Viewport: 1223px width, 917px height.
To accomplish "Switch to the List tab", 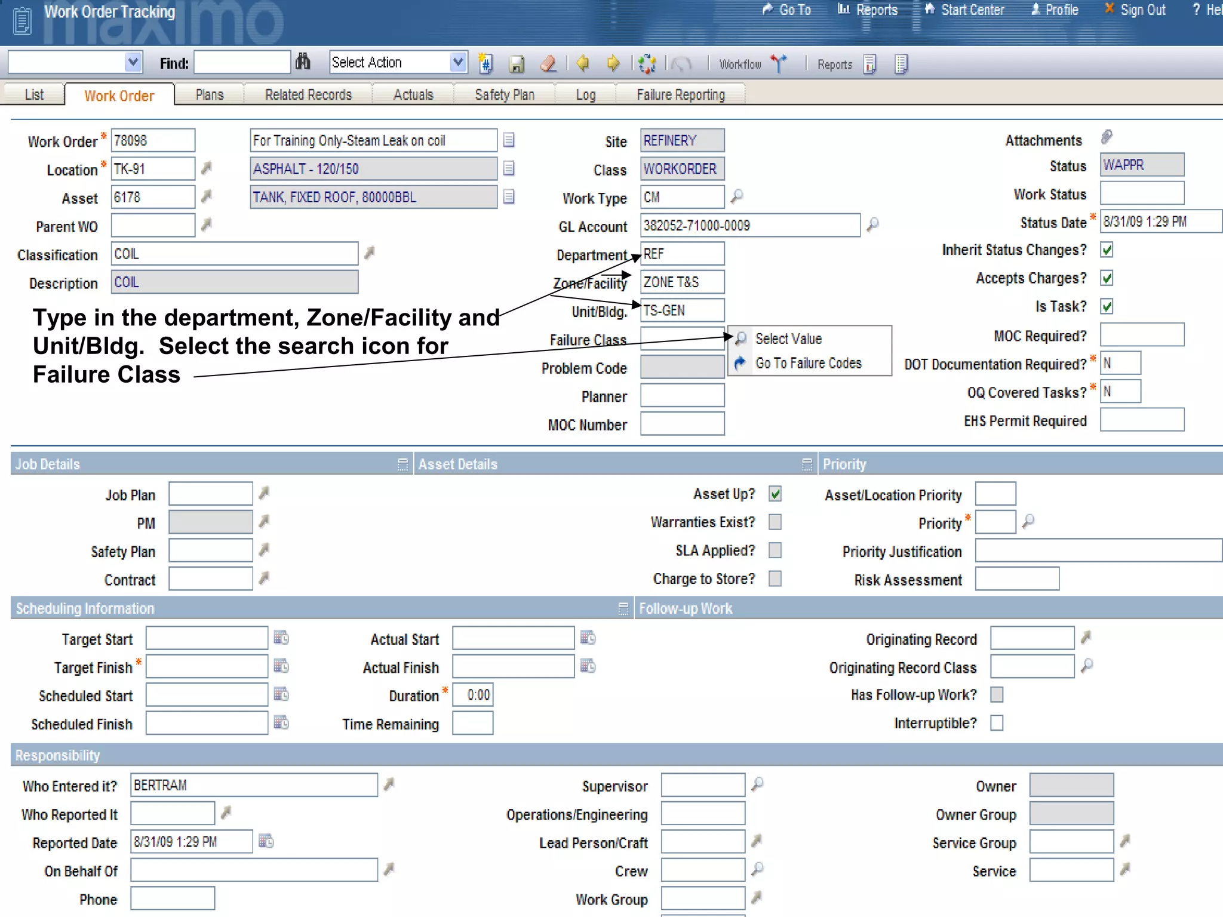I will coord(34,94).
